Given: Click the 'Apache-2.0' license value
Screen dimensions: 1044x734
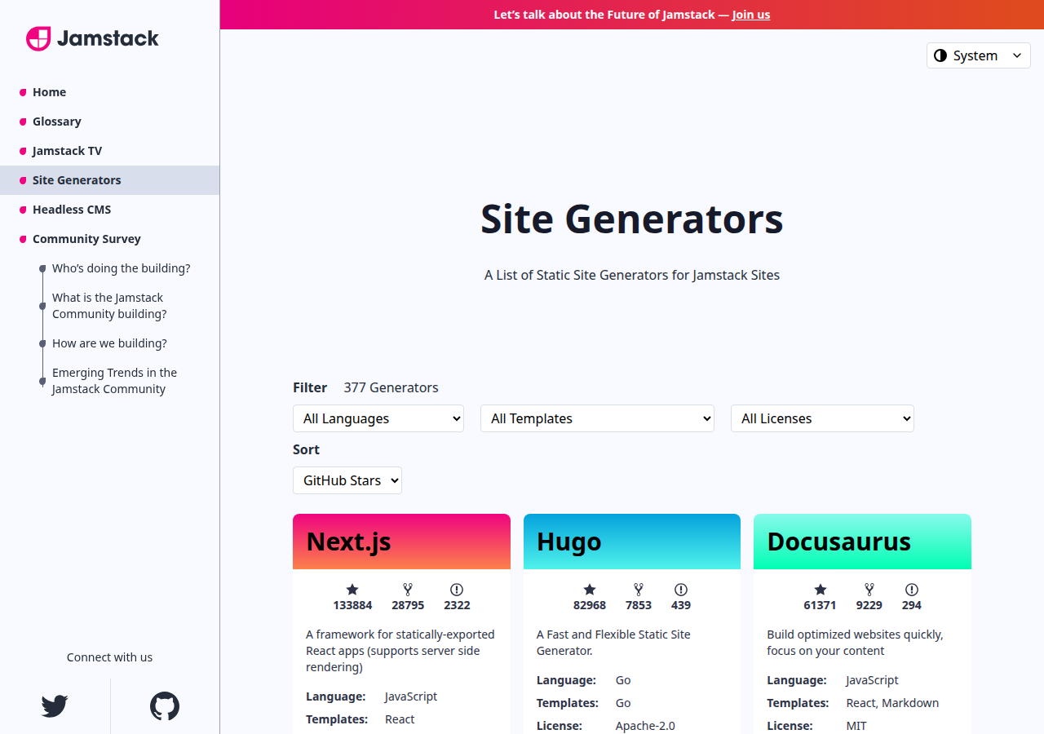Looking at the screenshot, I should [x=645, y=726].
